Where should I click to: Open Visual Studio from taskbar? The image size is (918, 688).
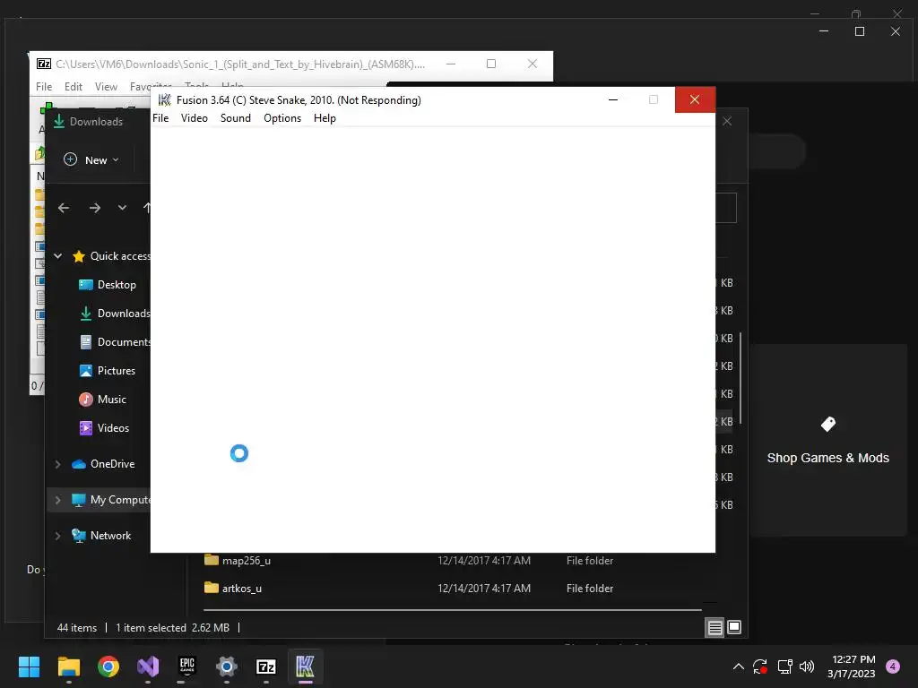pyautogui.click(x=148, y=666)
